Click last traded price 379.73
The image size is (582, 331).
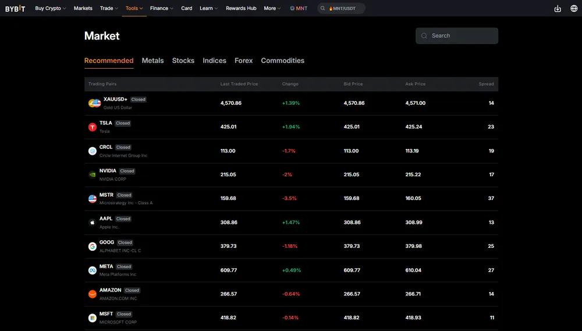point(228,247)
